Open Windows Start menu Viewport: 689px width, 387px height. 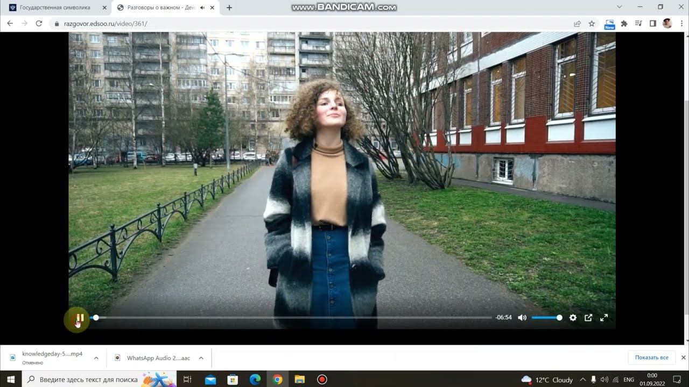(x=11, y=379)
